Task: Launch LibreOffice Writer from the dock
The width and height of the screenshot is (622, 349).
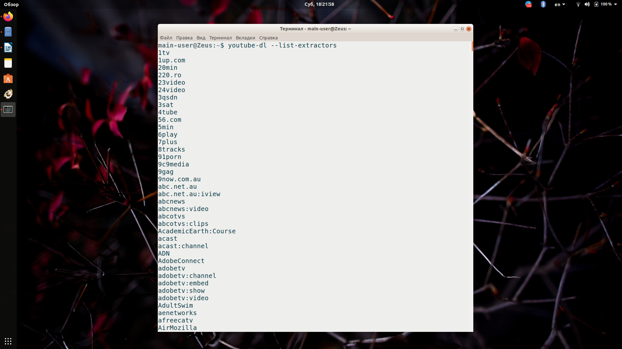Action: pyautogui.click(x=8, y=48)
